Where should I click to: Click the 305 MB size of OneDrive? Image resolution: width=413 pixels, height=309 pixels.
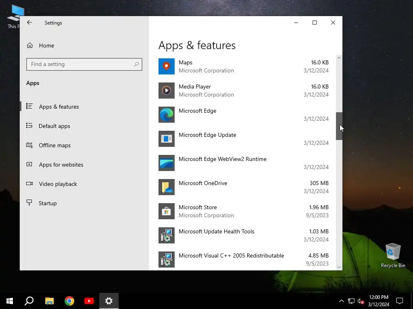tap(319, 183)
